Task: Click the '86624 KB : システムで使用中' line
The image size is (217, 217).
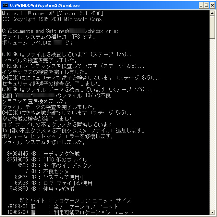Action: [x=50, y=177]
